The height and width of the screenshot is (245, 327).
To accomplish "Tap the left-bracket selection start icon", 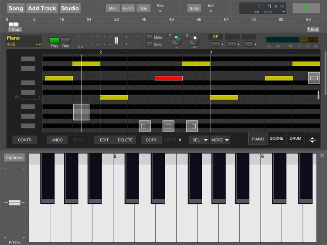I will pyautogui.click(x=145, y=126).
